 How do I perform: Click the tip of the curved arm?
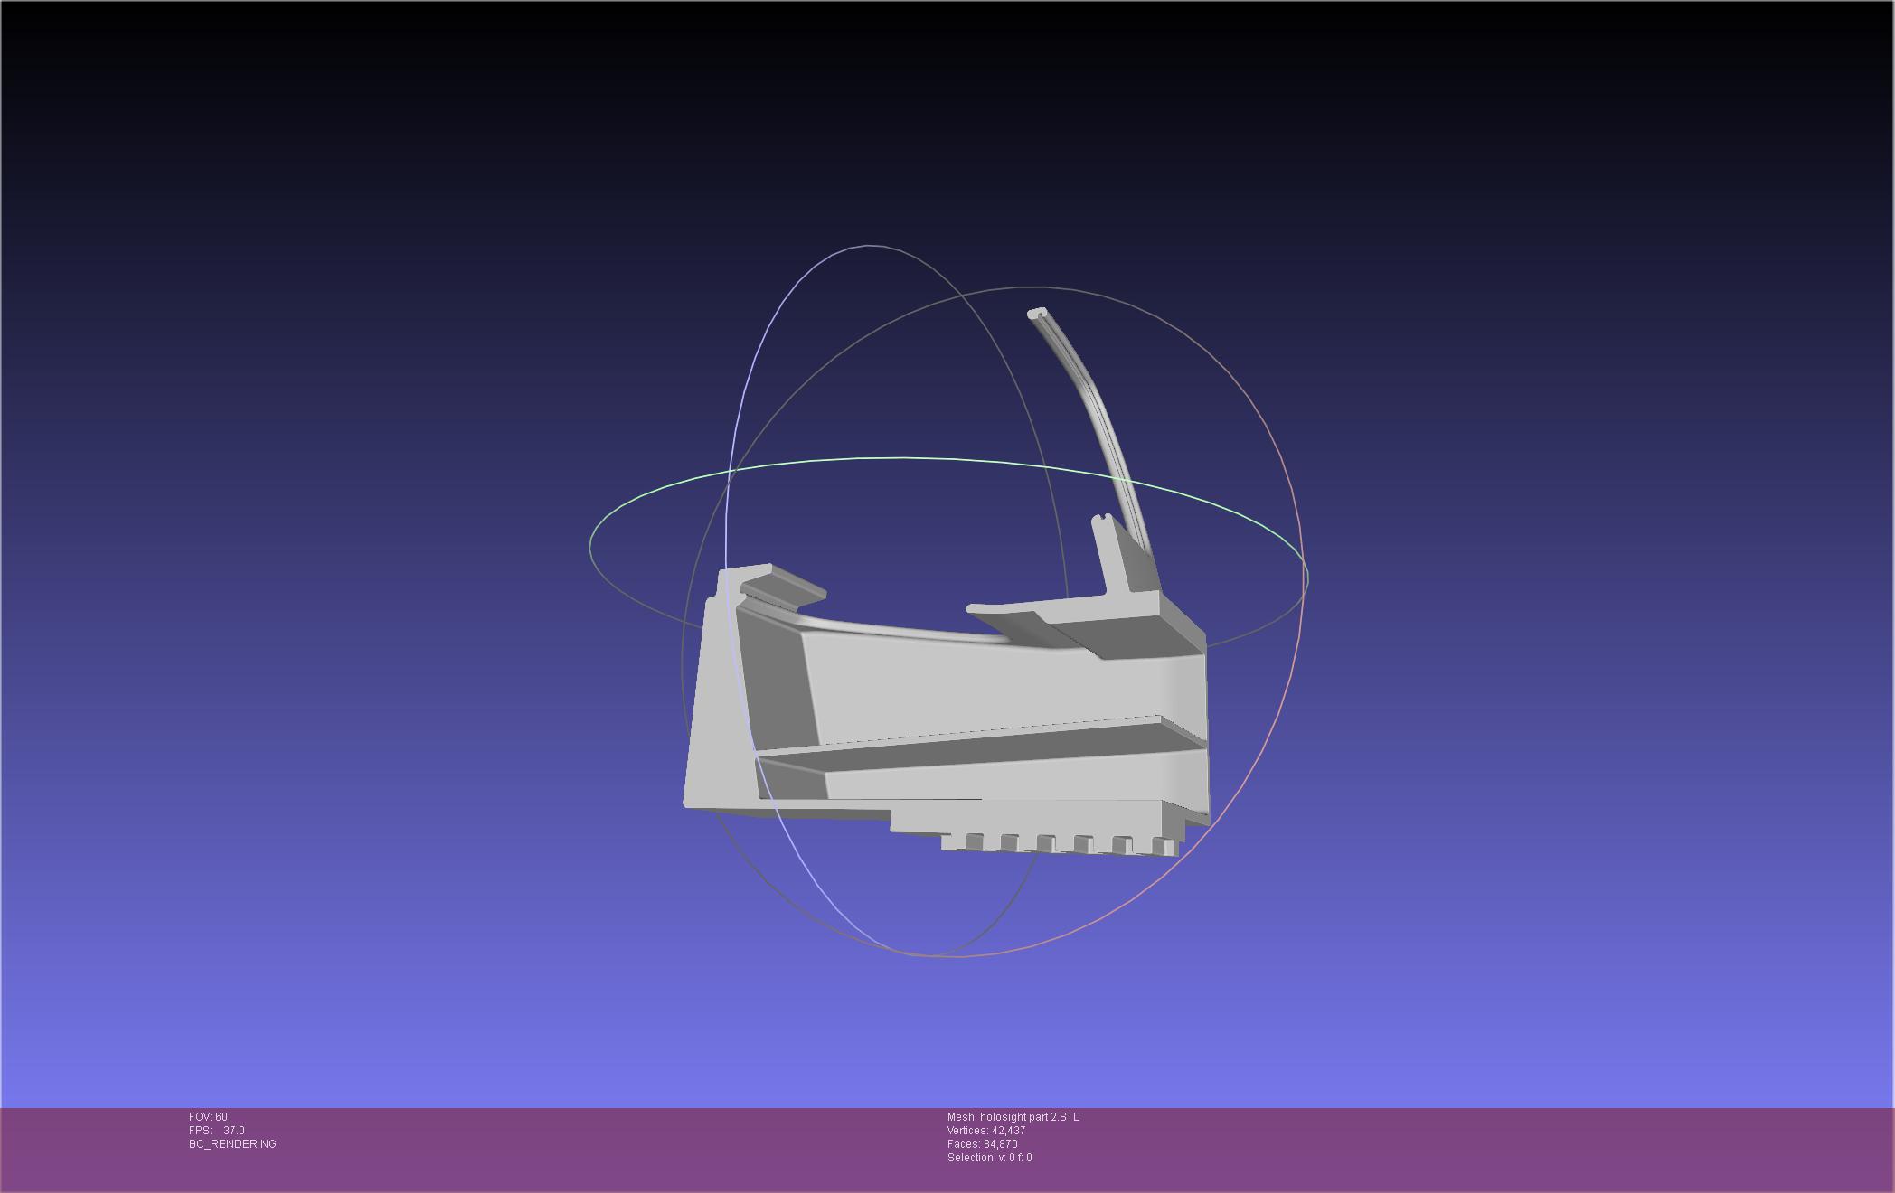click(x=1037, y=314)
